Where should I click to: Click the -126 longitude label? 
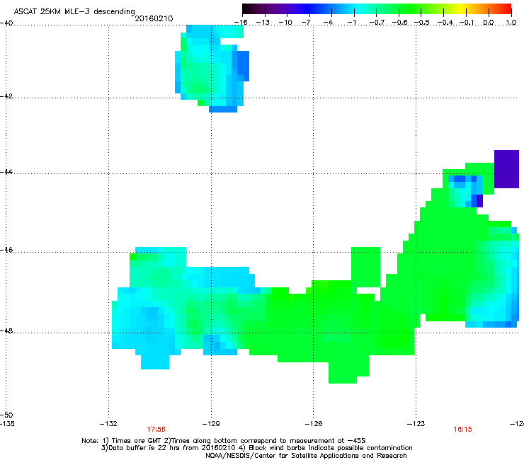314,424
